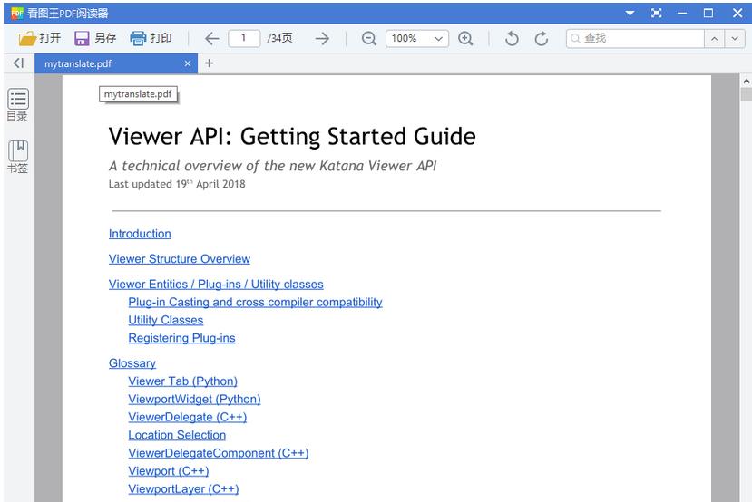752x502 pixels.
Task: Open Plug-in Casting and cross compiler compatibility link
Action: tap(255, 303)
